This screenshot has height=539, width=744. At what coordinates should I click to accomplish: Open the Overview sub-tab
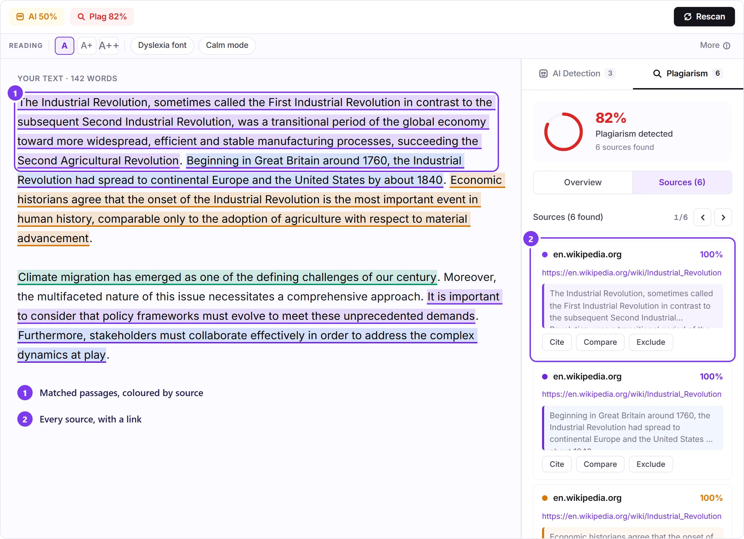click(x=583, y=182)
